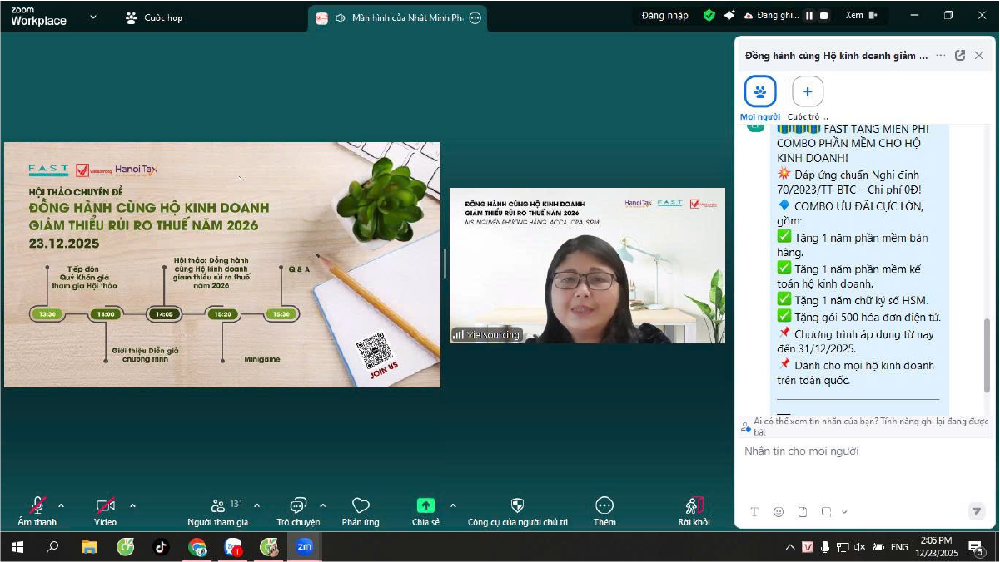Click the Đăng nhập sign-in button
The height and width of the screenshot is (562, 1000).
coord(664,16)
